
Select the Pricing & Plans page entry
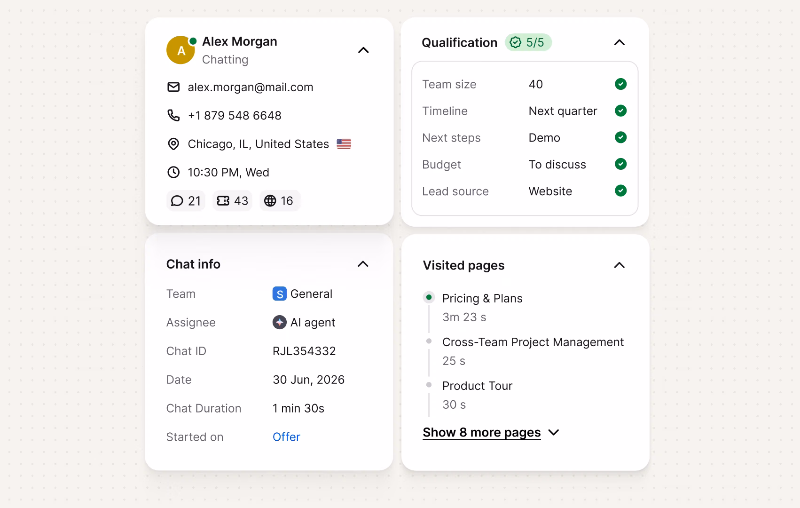482,298
